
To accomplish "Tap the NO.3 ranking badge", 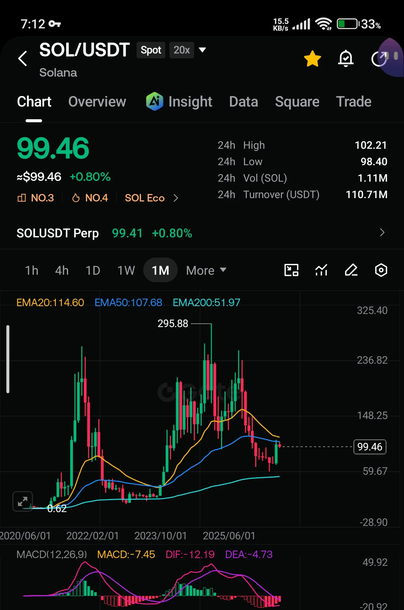I will [x=36, y=198].
